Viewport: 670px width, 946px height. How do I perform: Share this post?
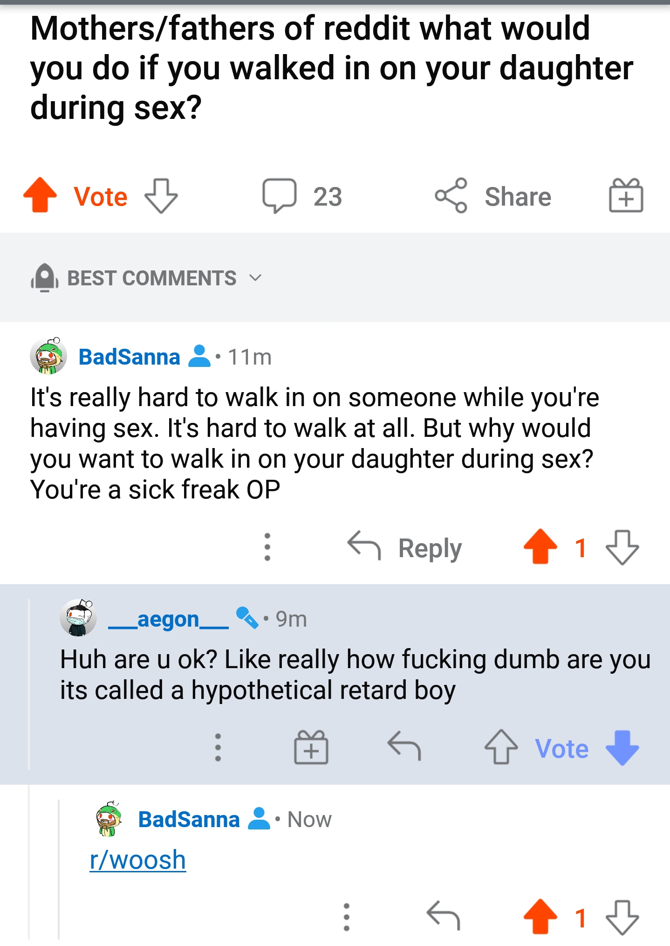coord(493,196)
